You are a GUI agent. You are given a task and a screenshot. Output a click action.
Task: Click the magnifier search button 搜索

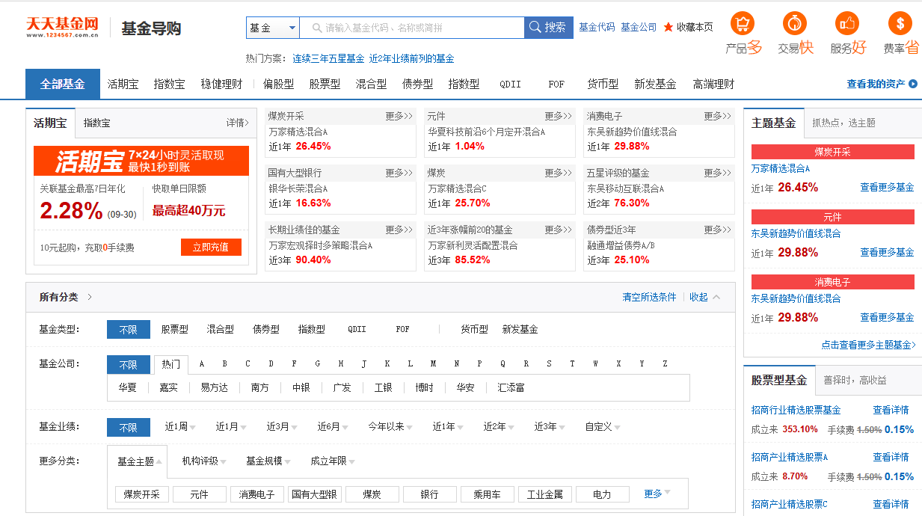(548, 28)
